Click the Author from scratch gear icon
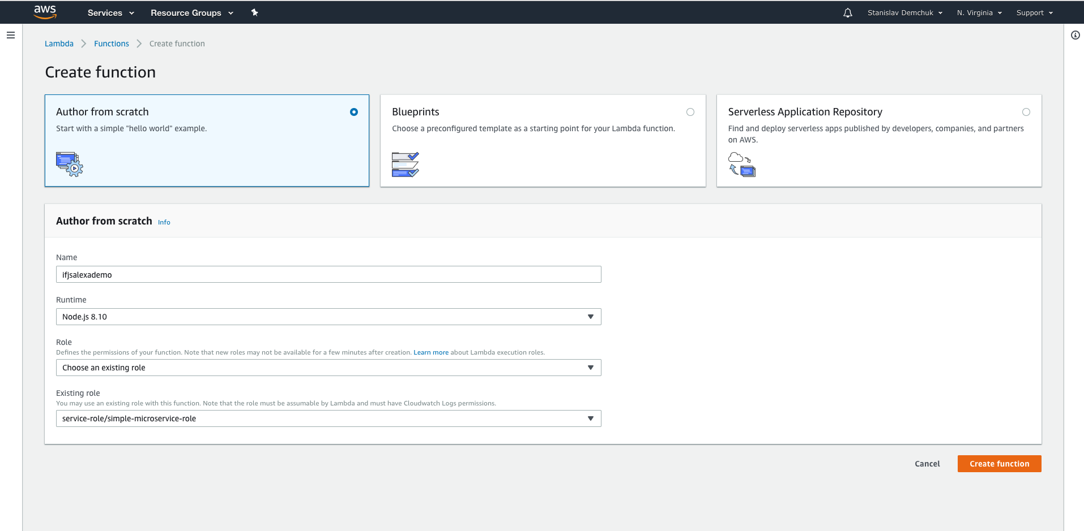The height and width of the screenshot is (531, 1084). (x=70, y=165)
